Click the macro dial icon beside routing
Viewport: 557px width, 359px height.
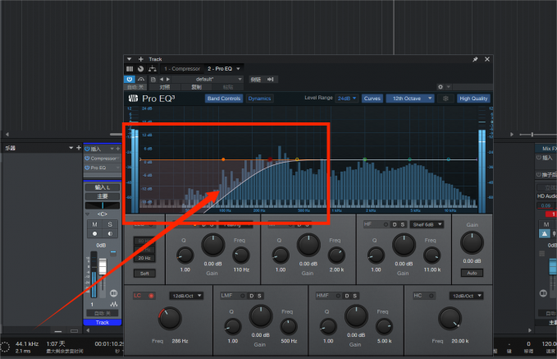[140, 69]
